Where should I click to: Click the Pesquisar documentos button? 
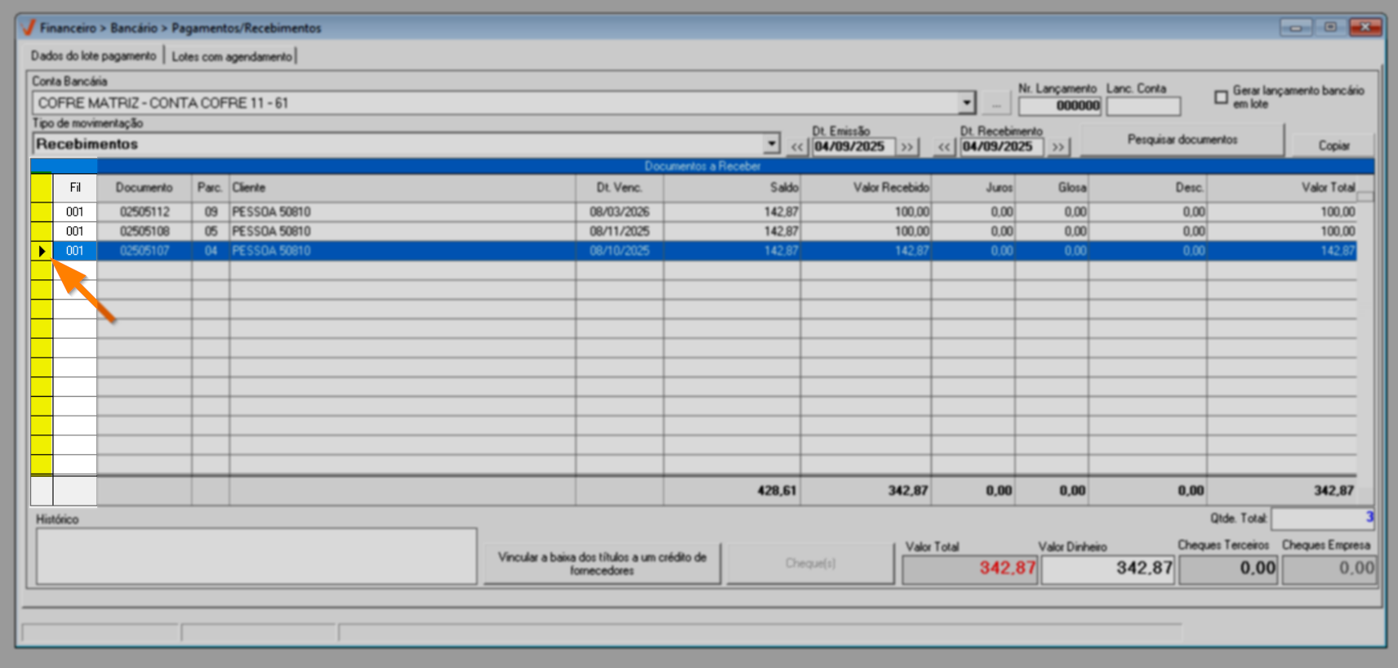(1182, 140)
